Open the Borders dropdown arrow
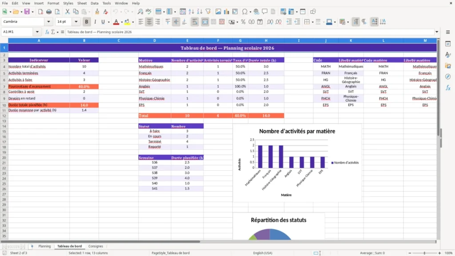Screen dimensions: 455x256 tap(312, 22)
